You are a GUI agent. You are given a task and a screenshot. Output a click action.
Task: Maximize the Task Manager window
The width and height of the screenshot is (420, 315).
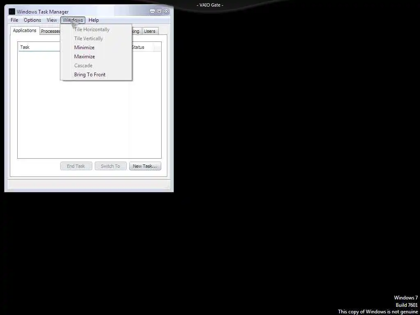tap(159, 11)
